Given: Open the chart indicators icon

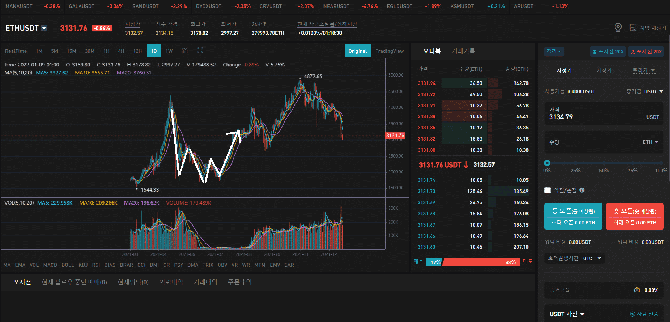Looking at the screenshot, I should pyautogui.click(x=185, y=51).
